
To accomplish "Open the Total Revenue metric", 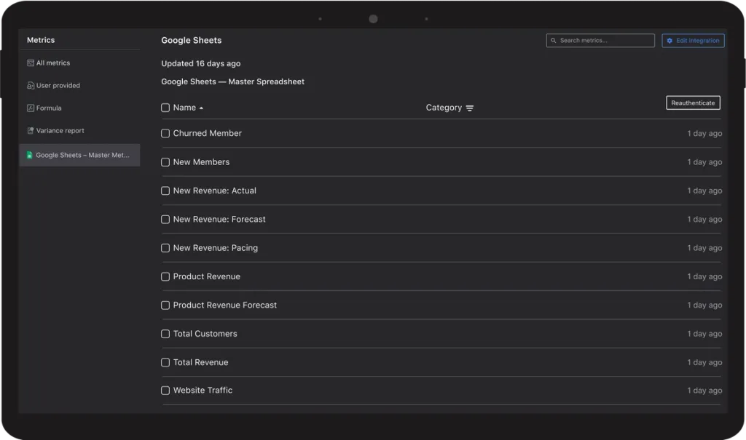I will point(200,362).
